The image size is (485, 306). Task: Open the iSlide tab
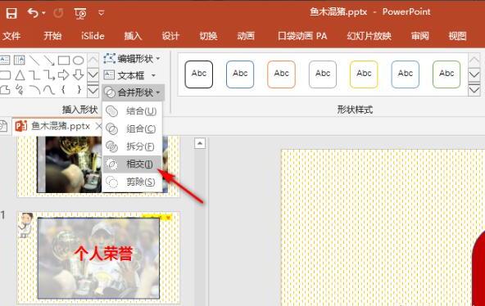[x=93, y=36]
